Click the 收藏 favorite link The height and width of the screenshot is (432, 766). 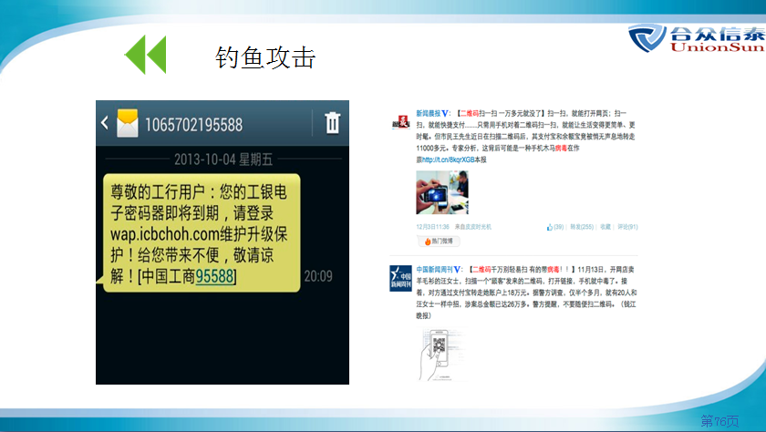606,227
